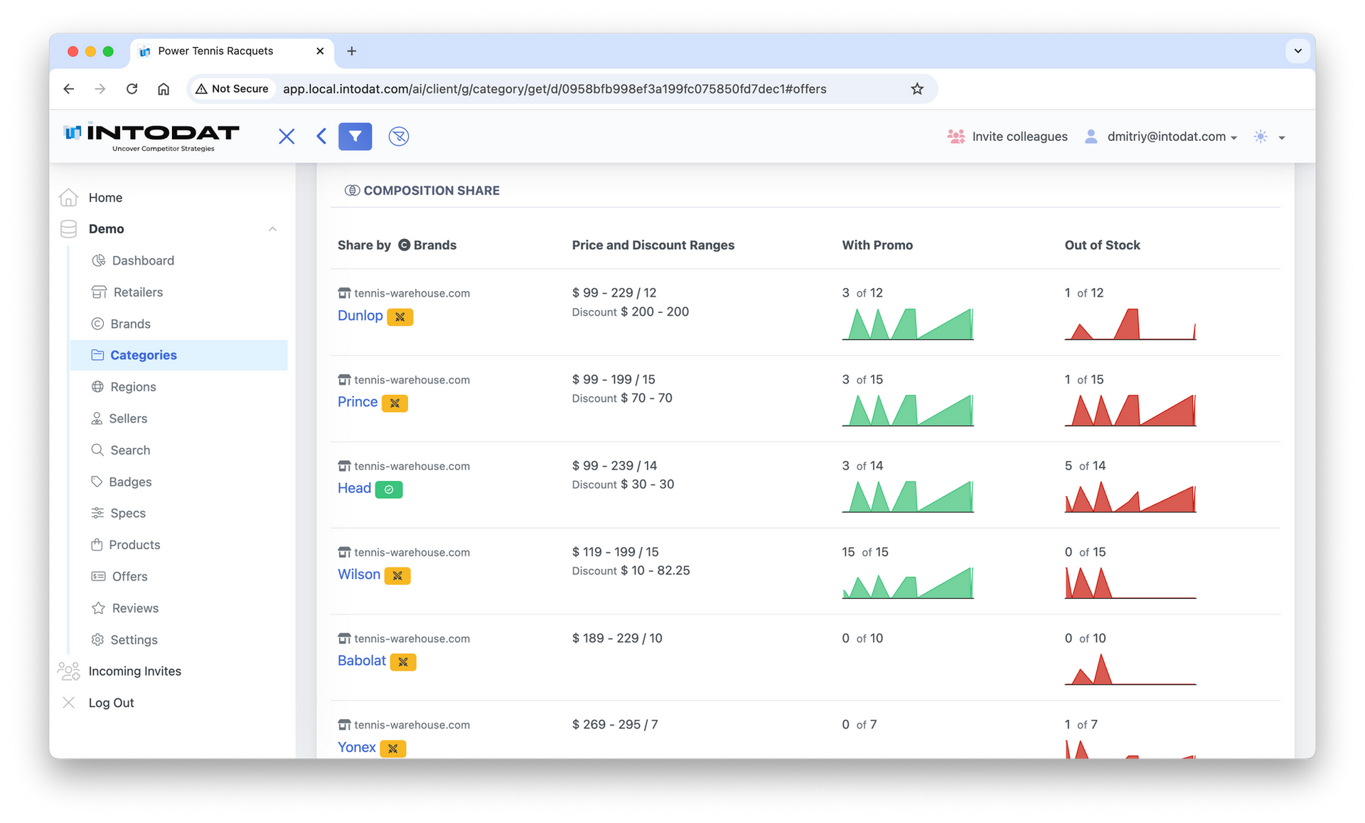Open Dashboard in the sidebar

[x=143, y=260]
